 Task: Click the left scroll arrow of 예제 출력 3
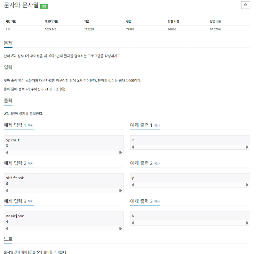pyautogui.click(x=133, y=223)
